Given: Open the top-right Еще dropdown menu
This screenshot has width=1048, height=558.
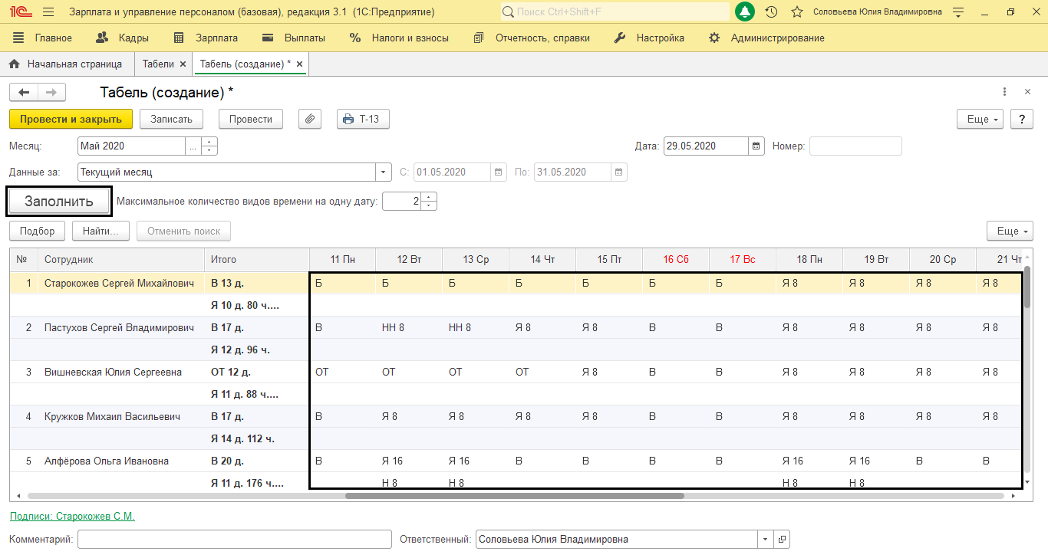Looking at the screenshot, I should coord(980,120).
